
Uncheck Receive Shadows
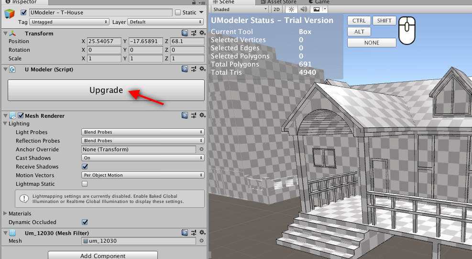[x=85, y=167]
